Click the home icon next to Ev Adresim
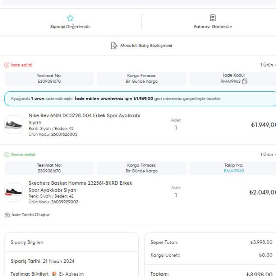Screen dimensions: 276x276 point(54,274)
